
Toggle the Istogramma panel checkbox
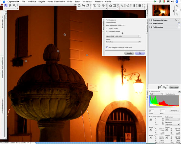point(179,91)
